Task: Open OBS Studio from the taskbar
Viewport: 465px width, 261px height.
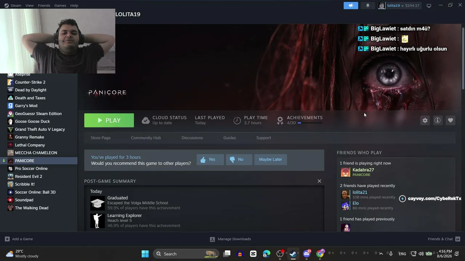Action: click(280, 254)
